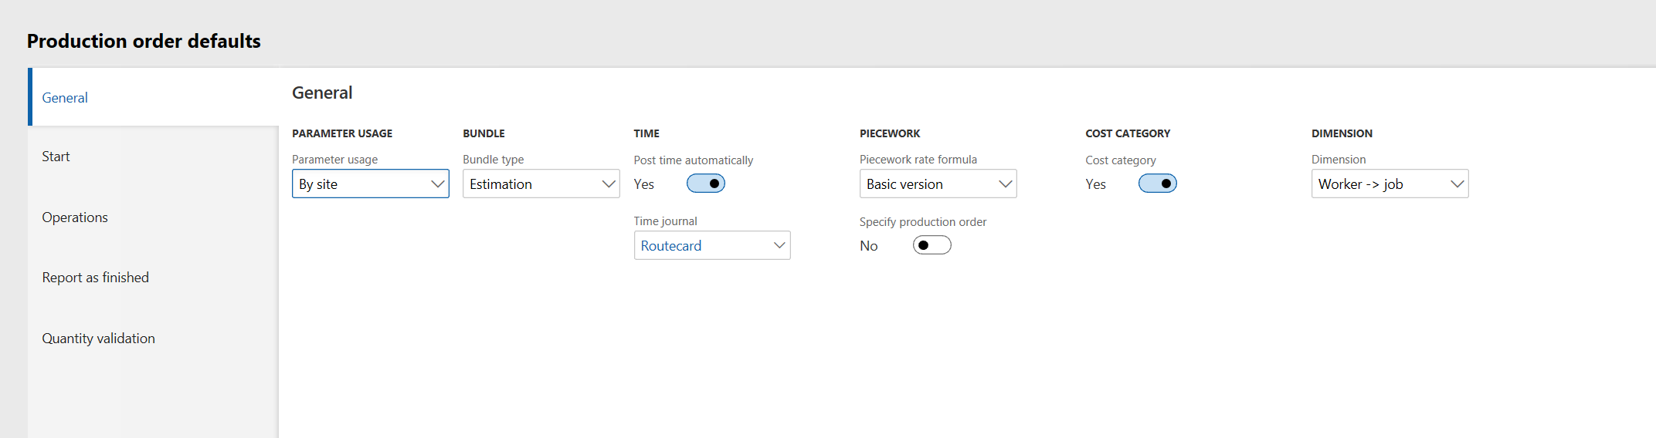Go to the Report as finished tab
Image resolution: width=1656 pixels, height=438 pixels.
(95, 278)
